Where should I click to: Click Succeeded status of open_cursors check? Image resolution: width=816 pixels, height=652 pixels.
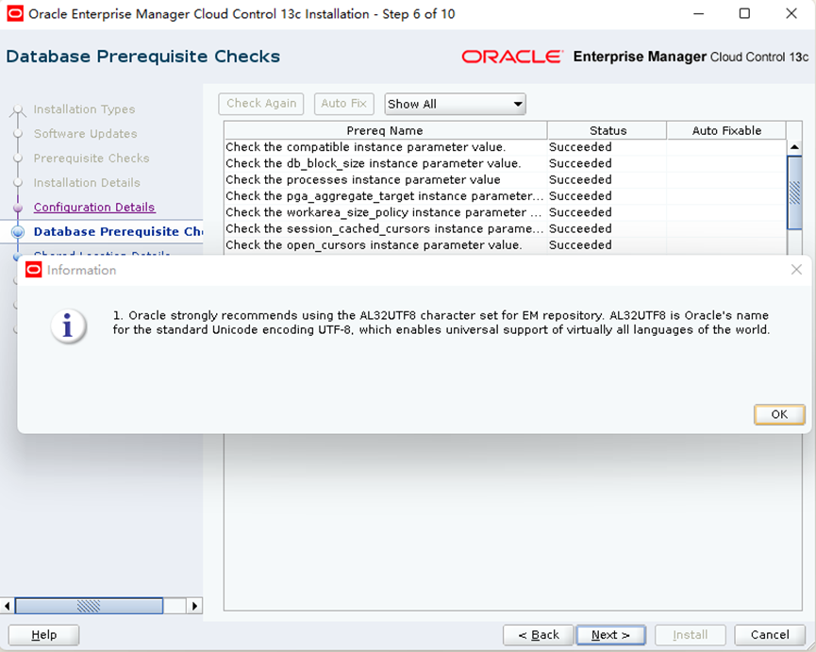[580, 245]
